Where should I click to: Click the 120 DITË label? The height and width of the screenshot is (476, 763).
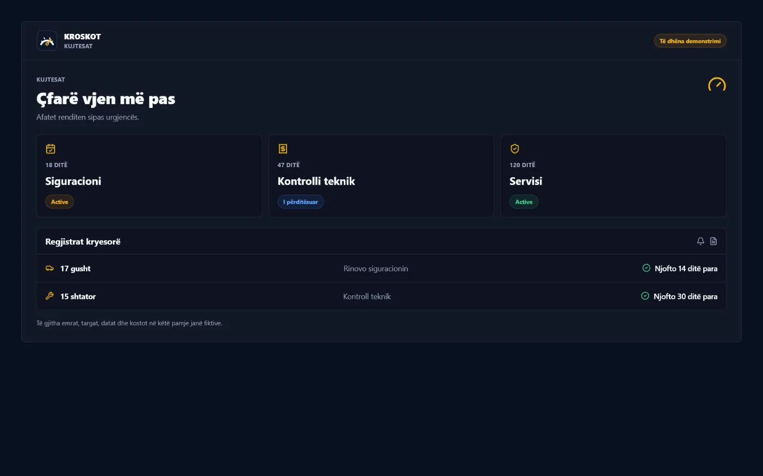point(522,165)
